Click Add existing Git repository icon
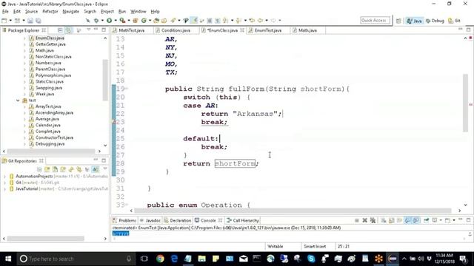Image resolution: width=474 pixels, height=266 pixels. pos(47,169)
